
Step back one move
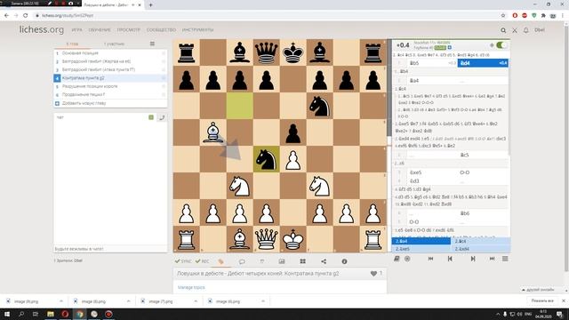click(450, 259)
